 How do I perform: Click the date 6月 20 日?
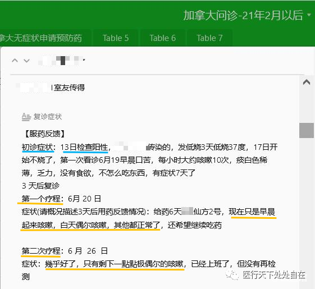(84, 199)
